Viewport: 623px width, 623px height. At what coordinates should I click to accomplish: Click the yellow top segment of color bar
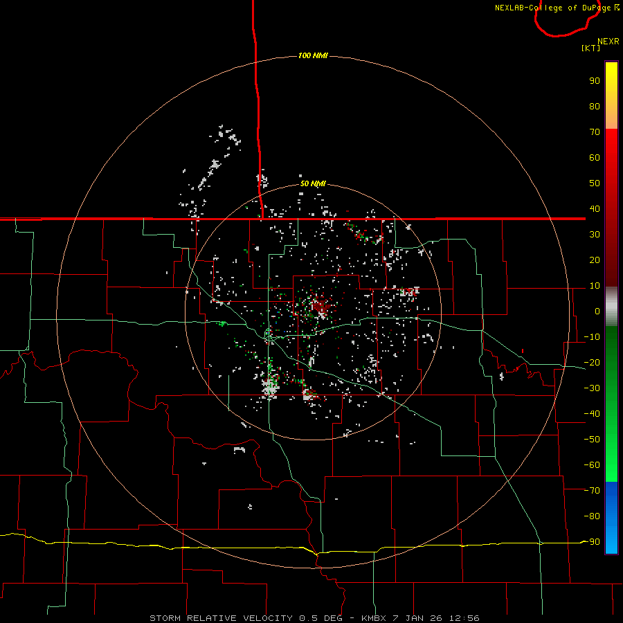[611, 96]
